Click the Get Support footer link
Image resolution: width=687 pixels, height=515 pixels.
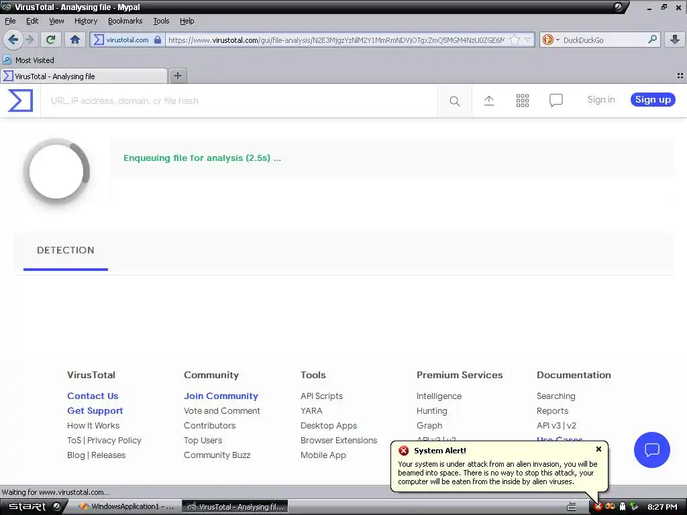click(95, 411)
